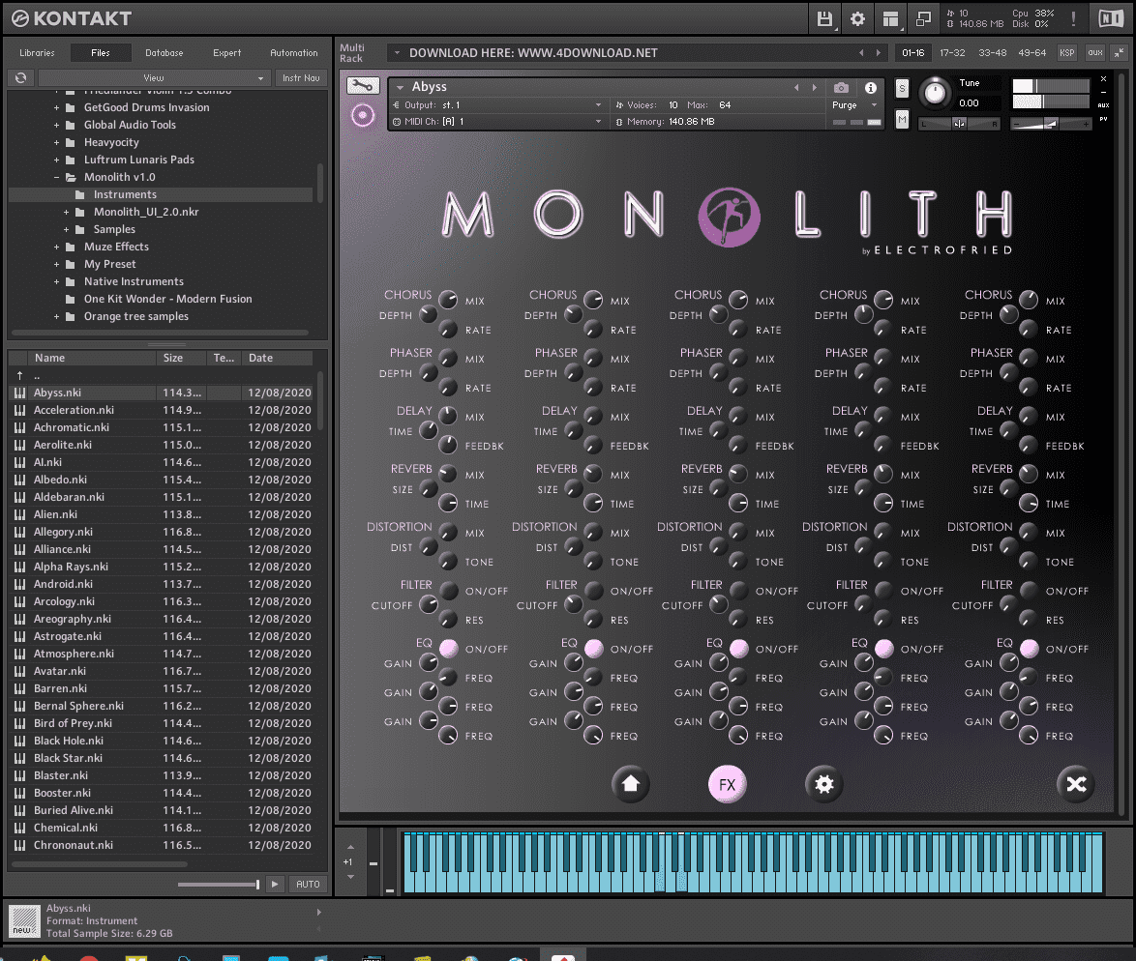Click the workspace layout icon in Kontakt's top bar
Image resolution: width=1136 pixels, height=961 pixels.
pyautogui.click(x=890, y=18)
